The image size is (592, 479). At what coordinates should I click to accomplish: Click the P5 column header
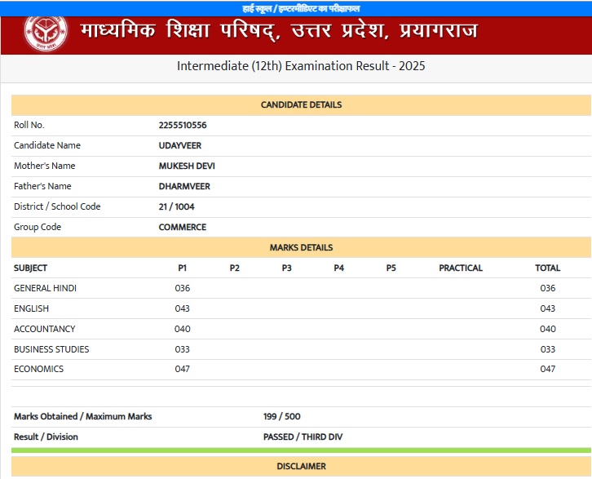click(391, 268)
